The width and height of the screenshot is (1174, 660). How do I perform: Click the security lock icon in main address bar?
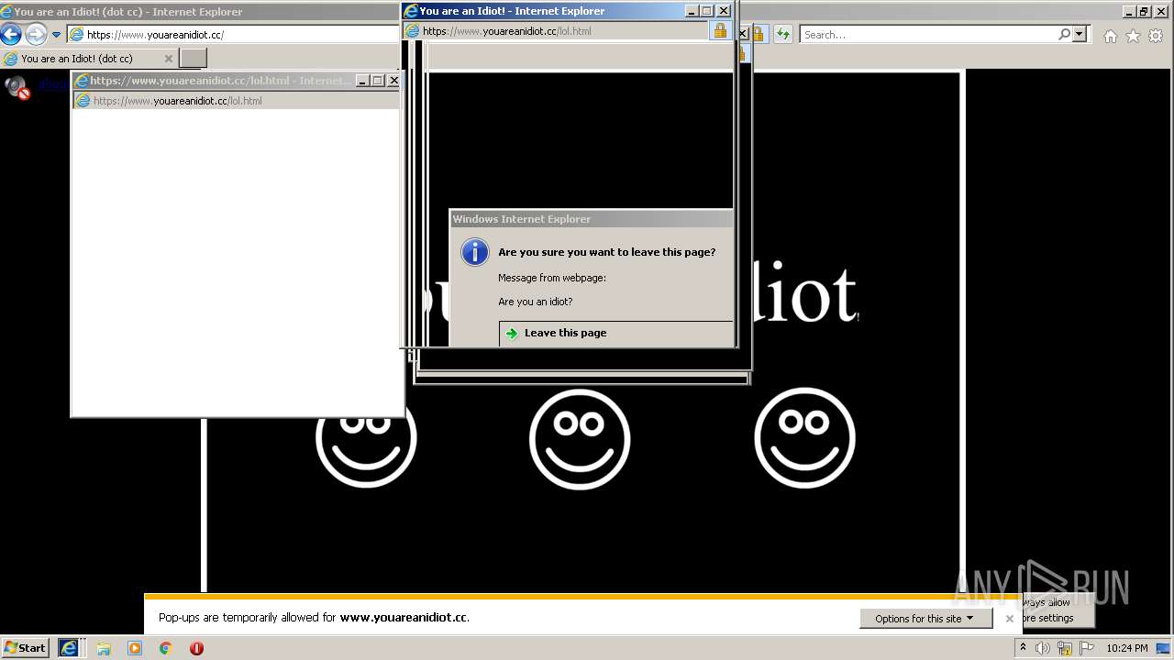pos(758,35)
